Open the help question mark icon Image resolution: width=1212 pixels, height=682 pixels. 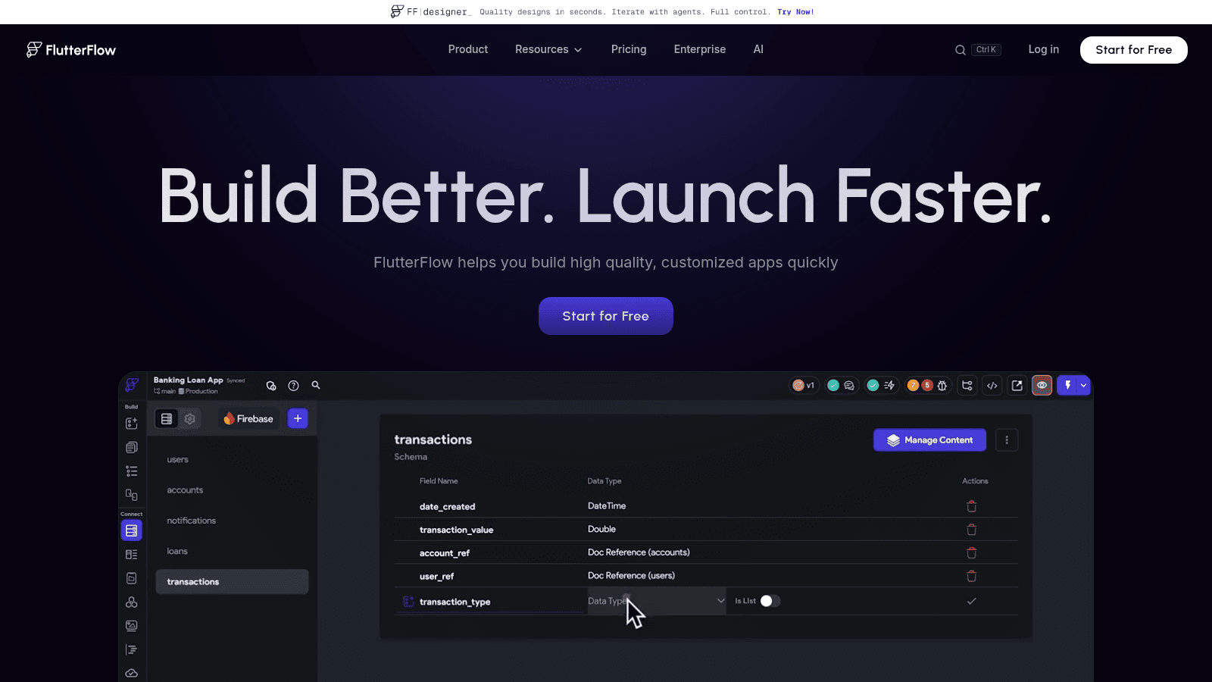(x=293, y=386)
